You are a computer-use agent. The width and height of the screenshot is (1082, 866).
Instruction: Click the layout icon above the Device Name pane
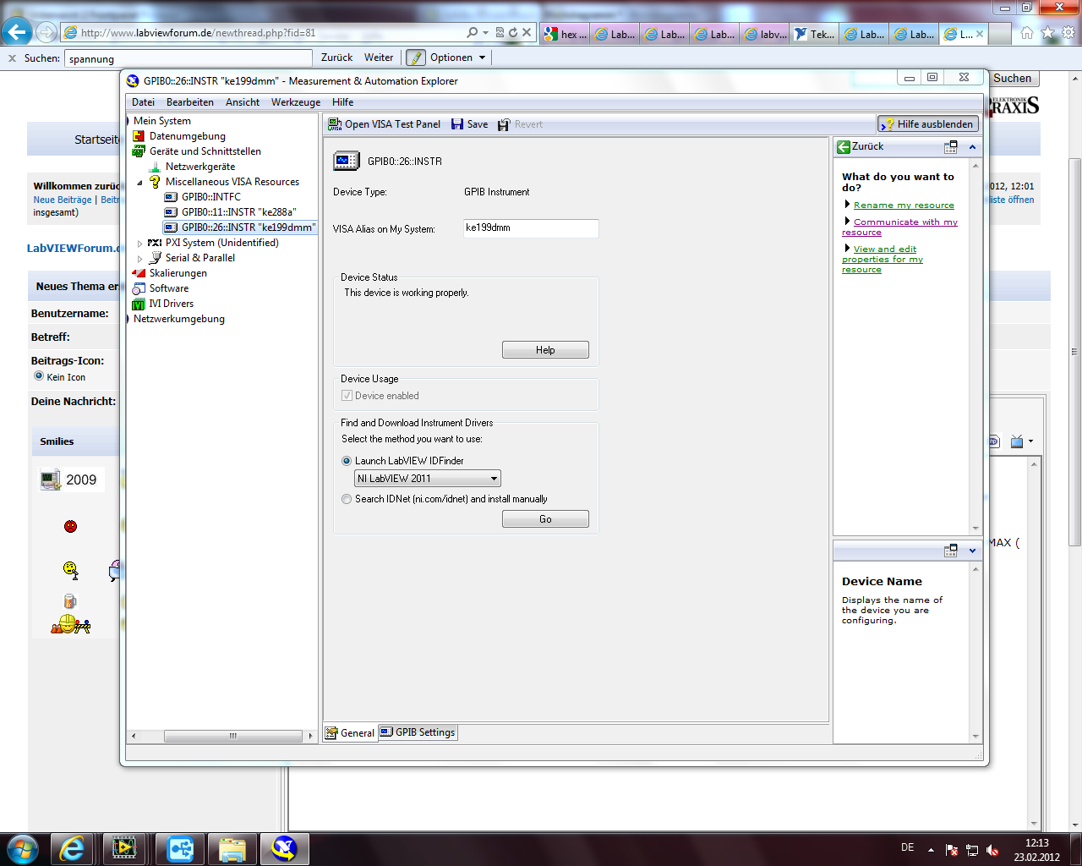pyautogui.click(x=951, y=551)
